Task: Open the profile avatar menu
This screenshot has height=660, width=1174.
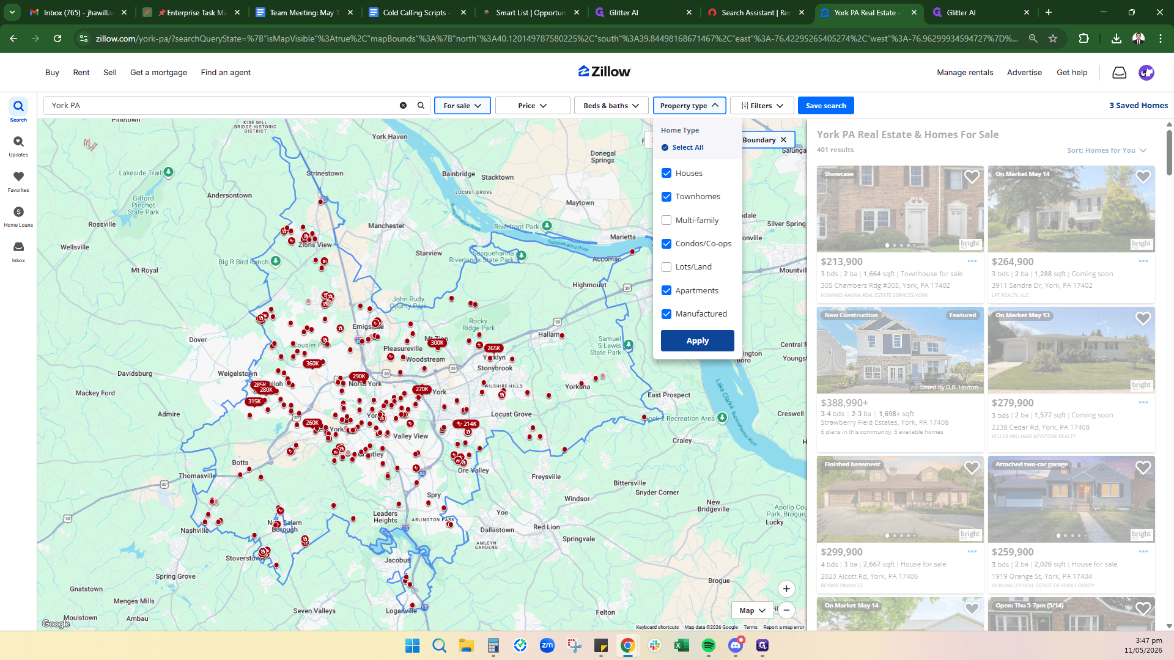Action: (x=1146, y=73)
